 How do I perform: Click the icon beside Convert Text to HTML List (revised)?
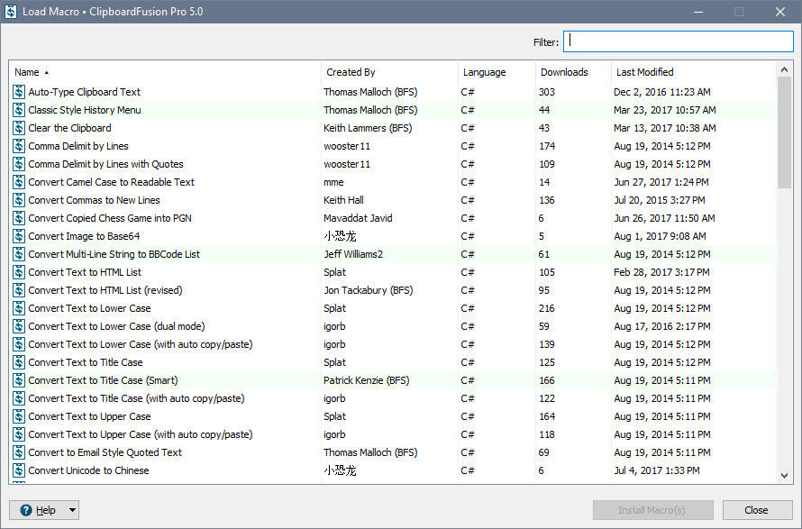click(19, 290)
